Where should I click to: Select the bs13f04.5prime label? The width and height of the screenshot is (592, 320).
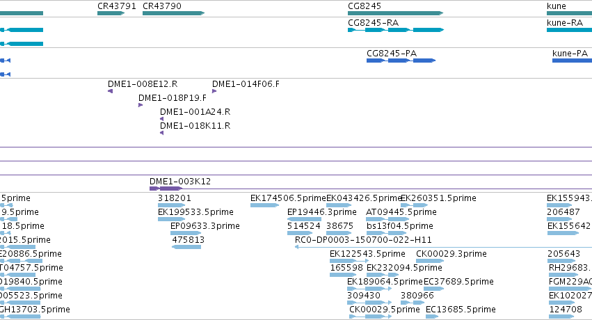(400, 226)
